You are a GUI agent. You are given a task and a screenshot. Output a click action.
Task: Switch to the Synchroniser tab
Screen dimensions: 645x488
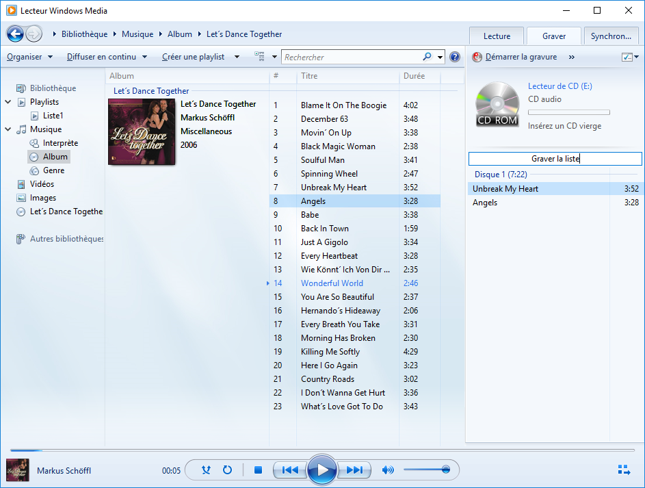point(611,36)
